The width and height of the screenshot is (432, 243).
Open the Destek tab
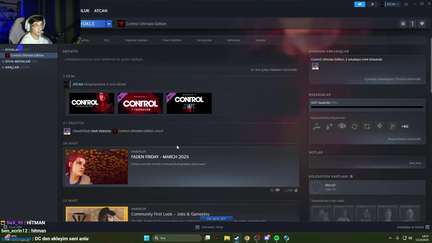[x=261, y=40]
